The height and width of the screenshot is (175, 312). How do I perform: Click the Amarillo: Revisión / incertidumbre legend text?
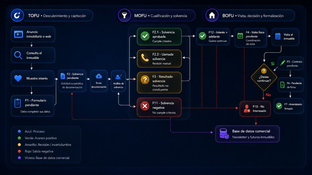click(48, 145)
